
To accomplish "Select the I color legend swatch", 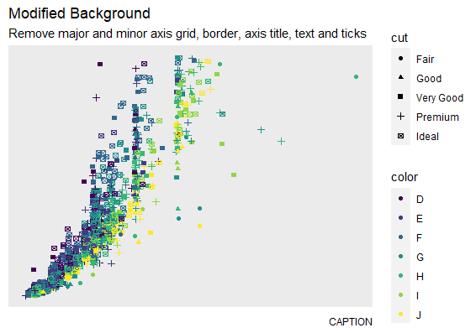I will coord(400,295).
